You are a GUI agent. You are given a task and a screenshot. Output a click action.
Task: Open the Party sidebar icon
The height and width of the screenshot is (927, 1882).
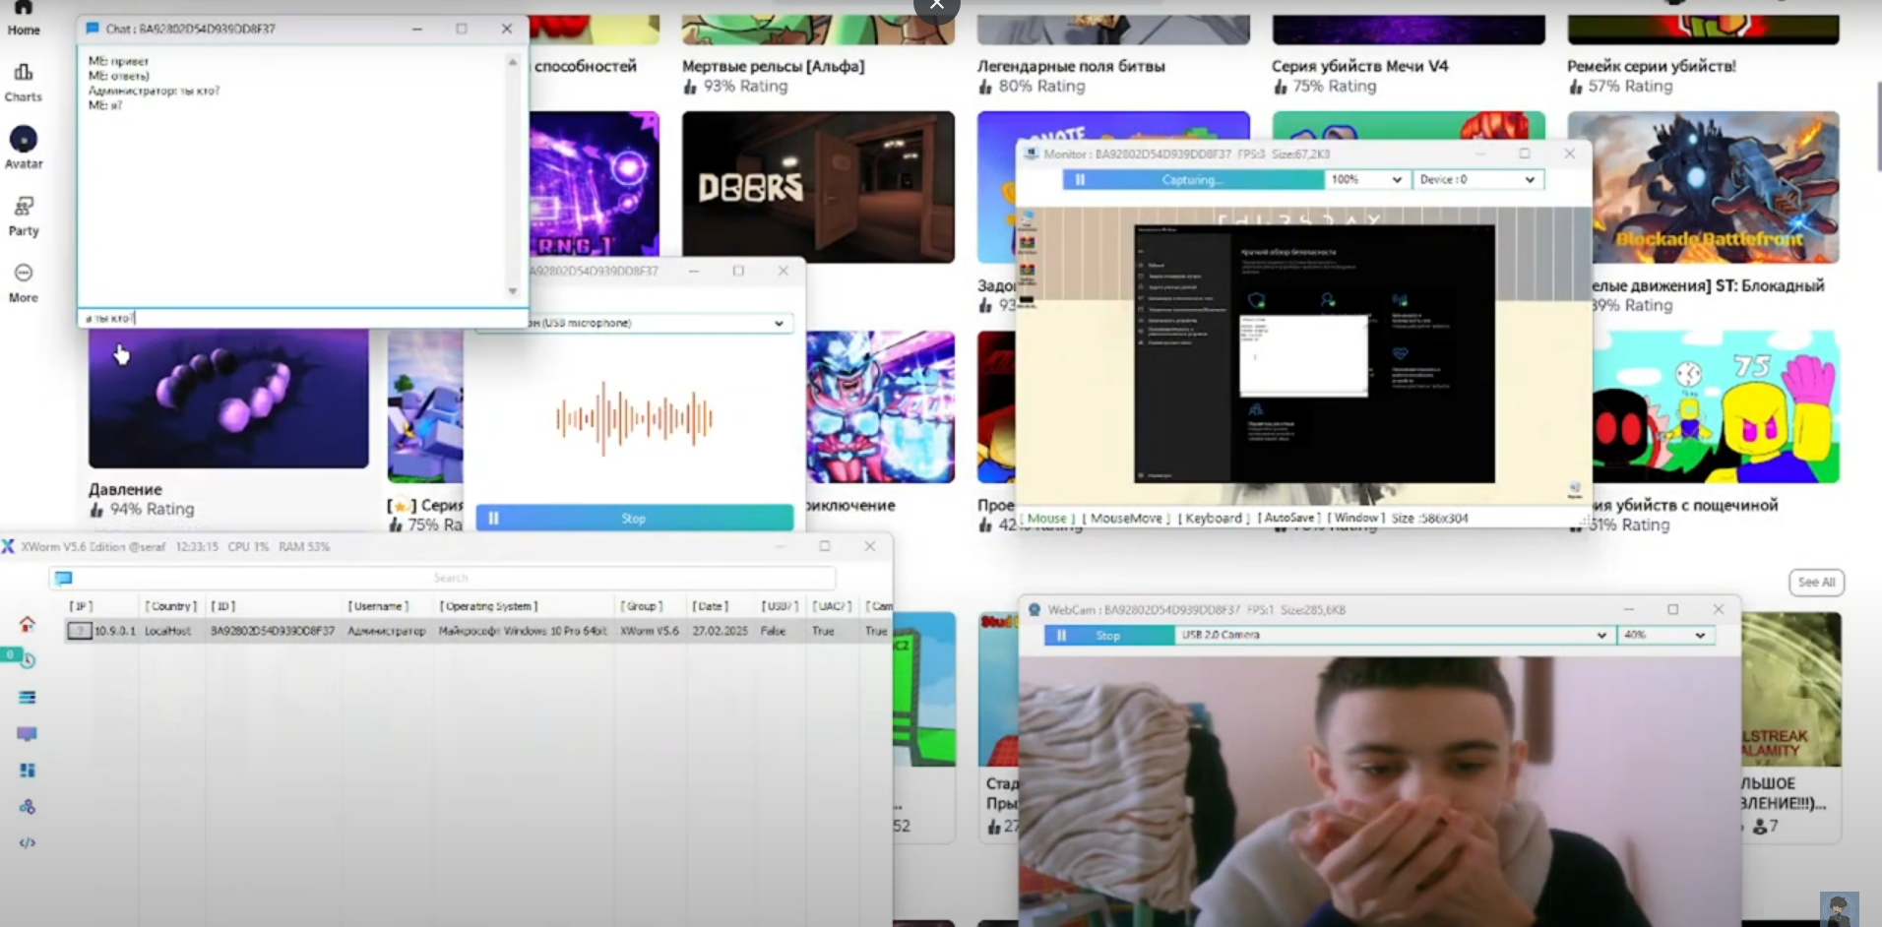(24, 206)
